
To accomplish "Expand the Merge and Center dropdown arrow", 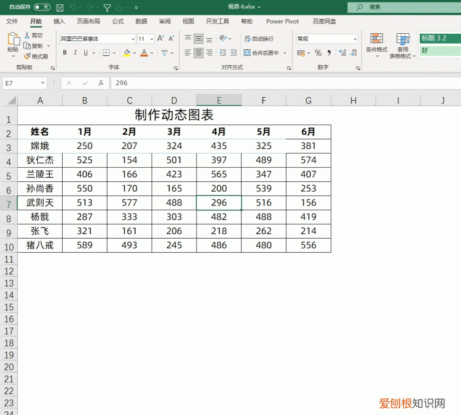I will 285,53.
